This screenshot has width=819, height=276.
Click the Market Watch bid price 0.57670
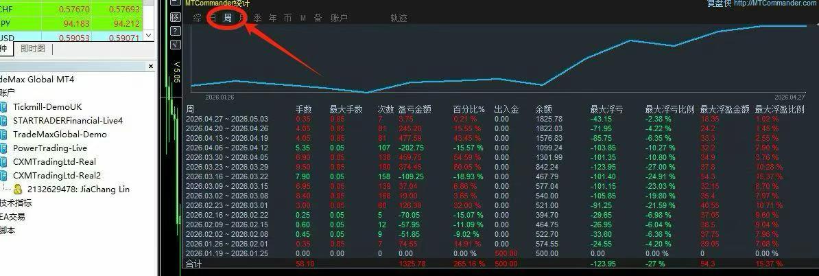click(x=75, y=10)
